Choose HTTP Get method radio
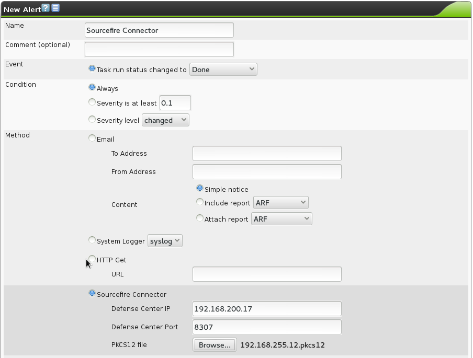This screenshot has height=358, width=473. coord(92,259)
